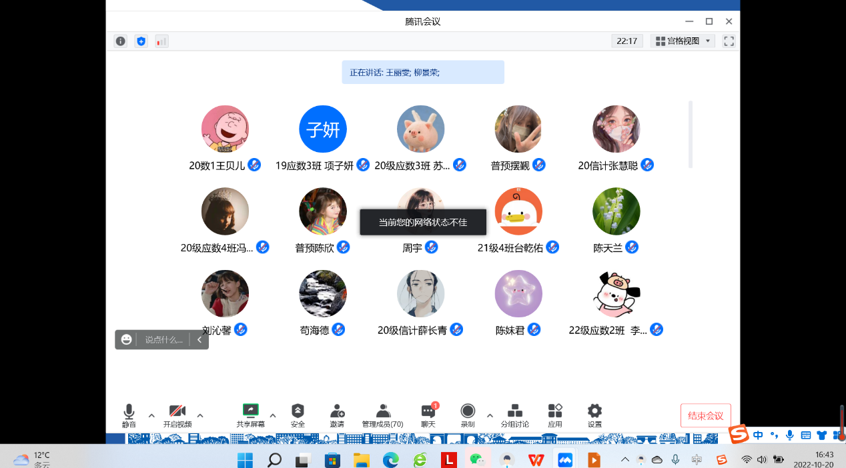Click the blue security shield icon
Image resolution: width=846 pixels, height=468 pixels.
click(x=141, y=41)
